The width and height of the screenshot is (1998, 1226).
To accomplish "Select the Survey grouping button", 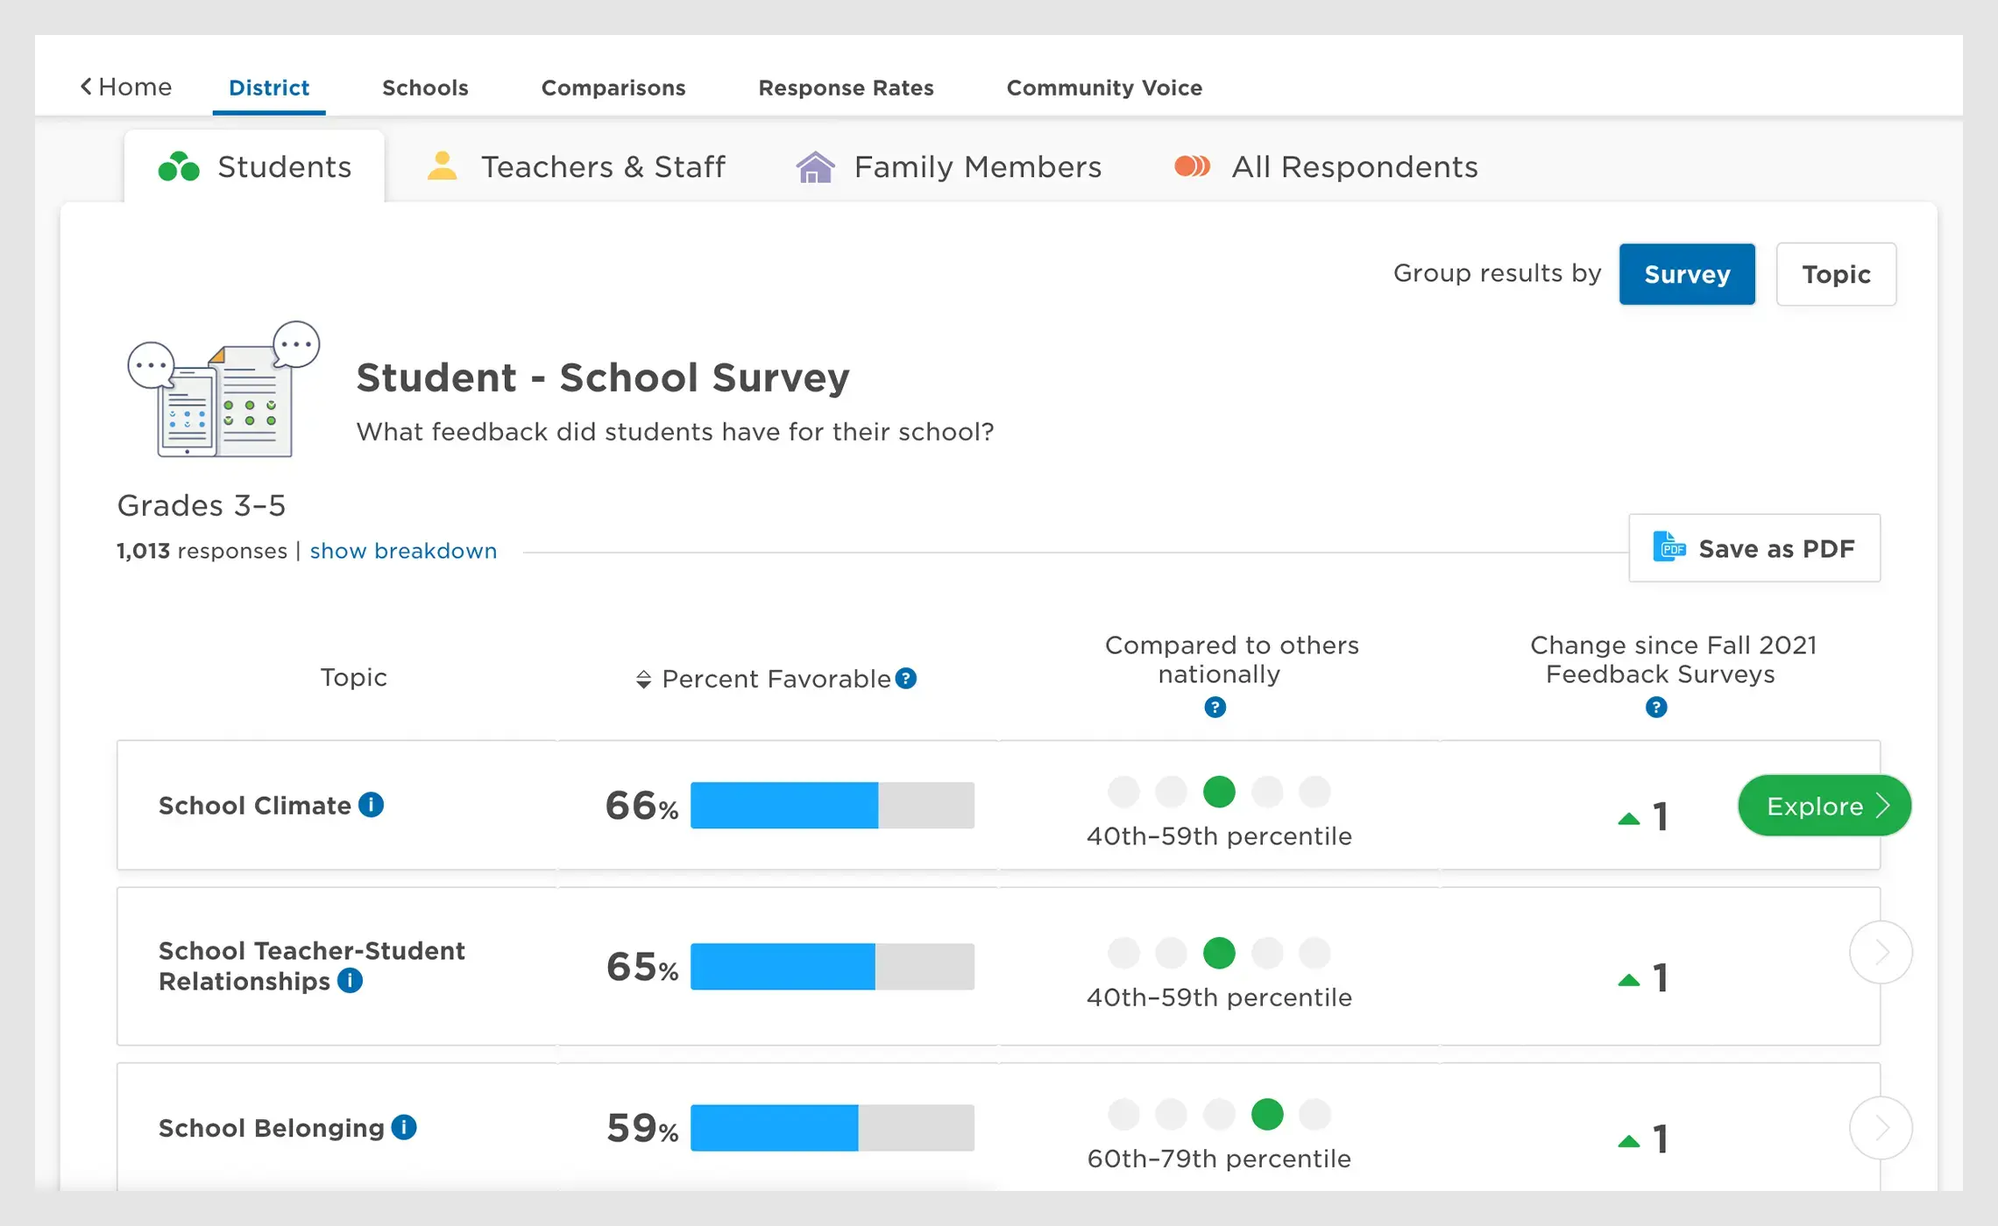I will pos(1690,274).
